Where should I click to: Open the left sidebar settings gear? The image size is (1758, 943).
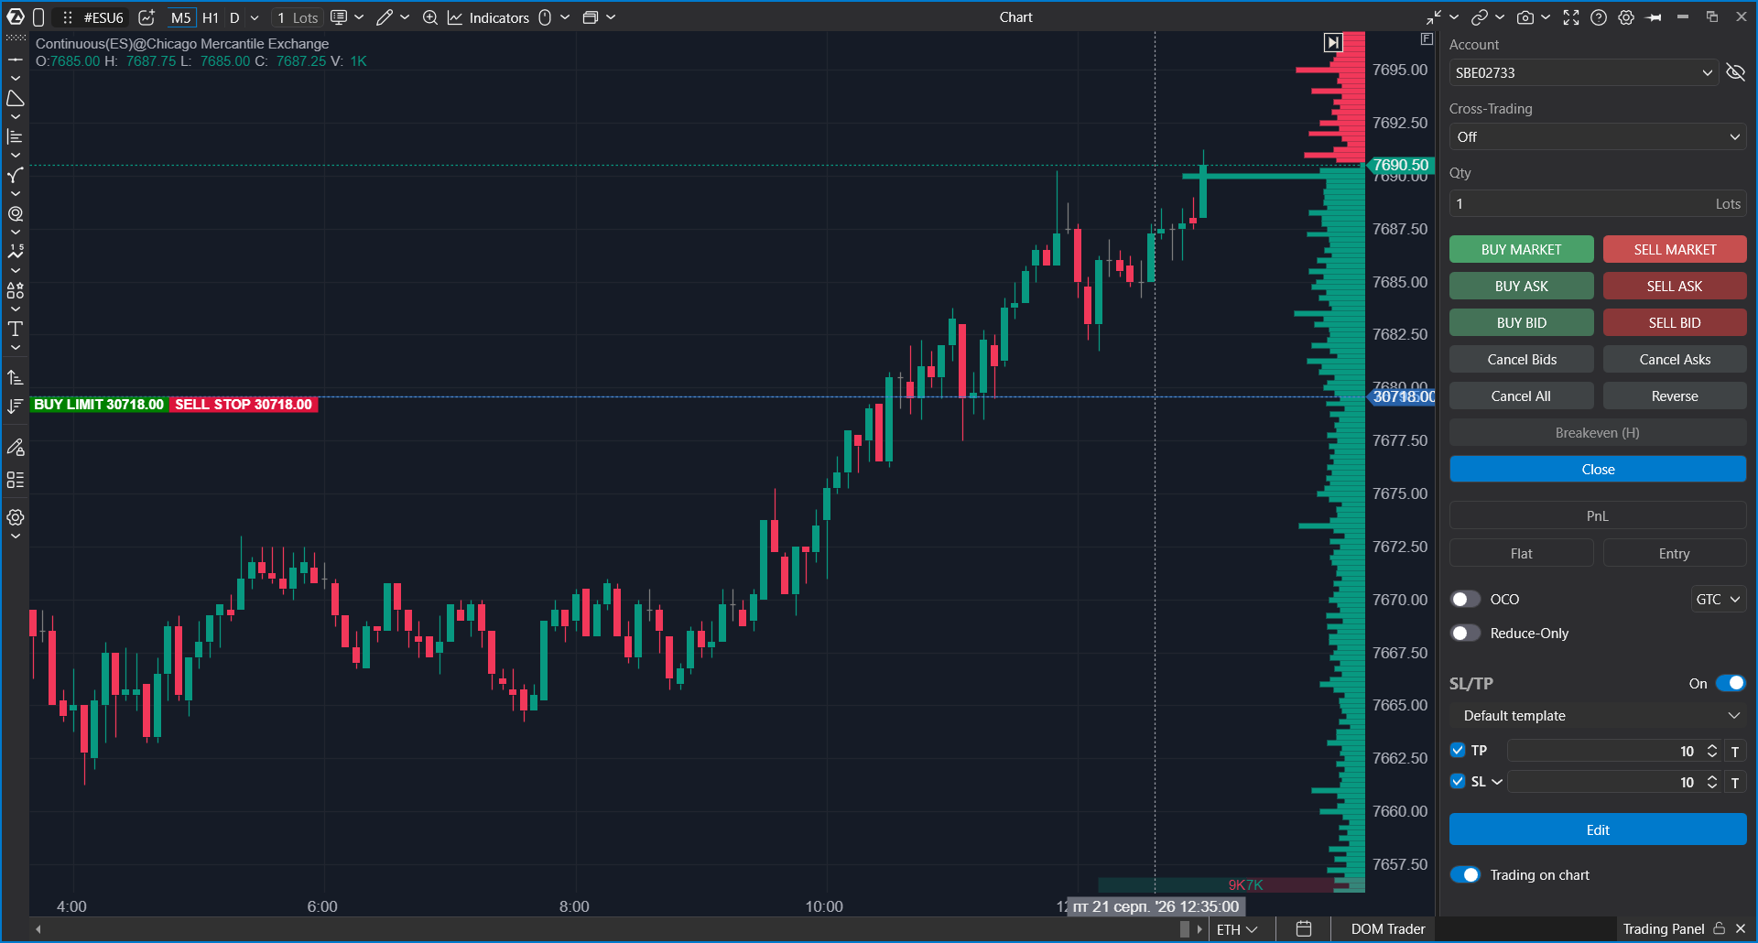[16, 517]
